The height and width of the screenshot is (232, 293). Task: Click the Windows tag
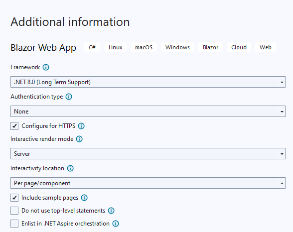[x=177, y=47]
